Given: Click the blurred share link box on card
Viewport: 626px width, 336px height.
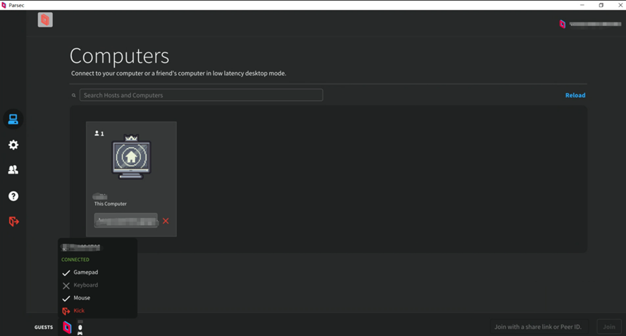Looking at the screenshot, I should click(x=126, y=220).
